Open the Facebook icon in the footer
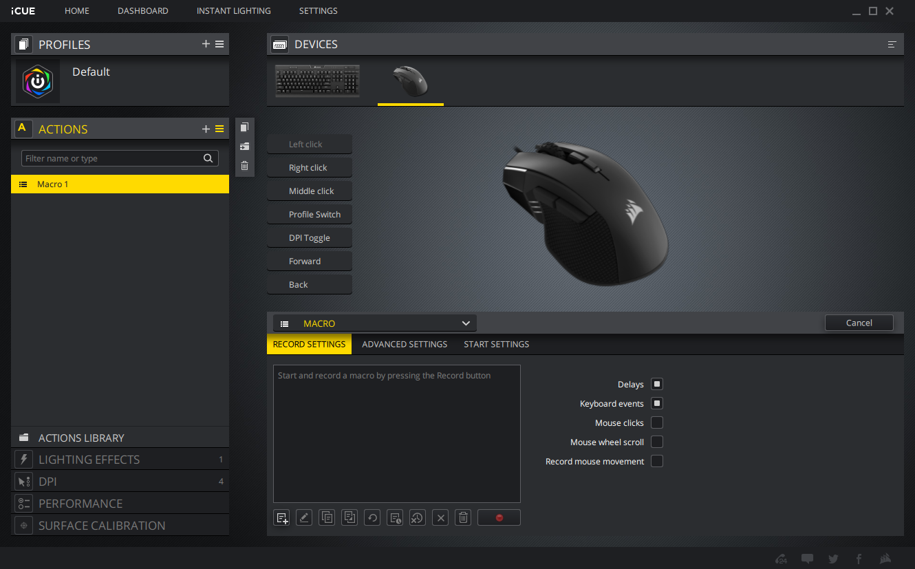Image resolution: width=915 pixels, height=569 pixels. [859, 559]
